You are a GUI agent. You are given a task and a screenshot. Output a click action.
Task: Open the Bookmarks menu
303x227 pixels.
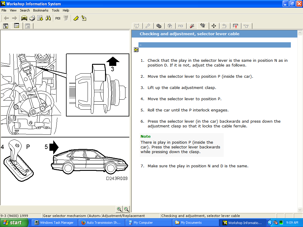[41, 10]
